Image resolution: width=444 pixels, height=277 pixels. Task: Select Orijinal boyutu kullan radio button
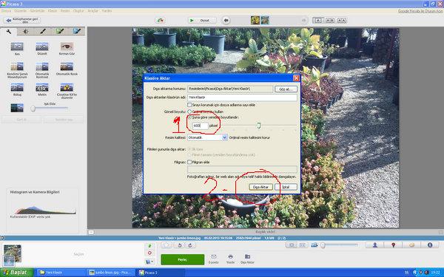[x=189, y=112]
